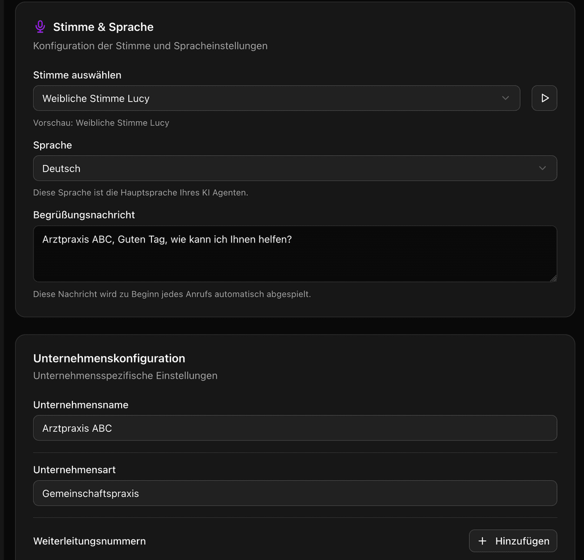The height and width of the screenshot is (560, 584).
Task: Click the Unternehmenskonfiguration section title
Action: [109, 358]
